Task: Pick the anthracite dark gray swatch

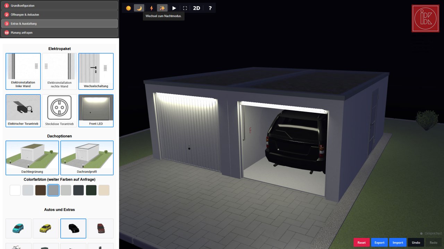Action: pyautogui.click(x=78, y=190)
